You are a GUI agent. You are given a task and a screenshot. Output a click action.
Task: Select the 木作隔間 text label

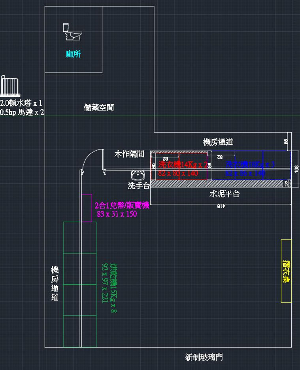[x=129, y=154]
